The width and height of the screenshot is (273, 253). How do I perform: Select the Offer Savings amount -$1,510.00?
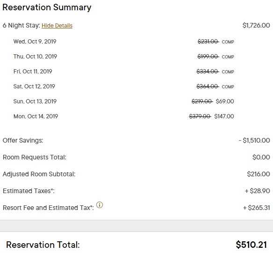[254, 140]
